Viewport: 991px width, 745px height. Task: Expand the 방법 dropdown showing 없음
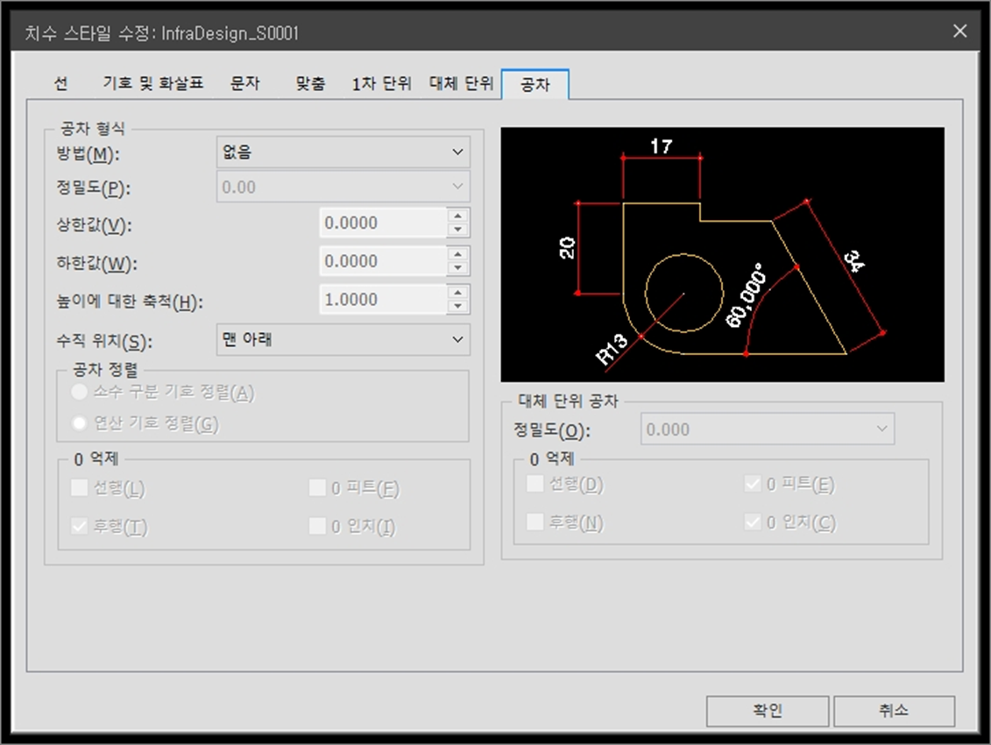[x=343, y=153]
